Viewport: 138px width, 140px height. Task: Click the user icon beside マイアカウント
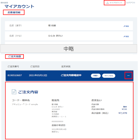(x=107, y=3)
